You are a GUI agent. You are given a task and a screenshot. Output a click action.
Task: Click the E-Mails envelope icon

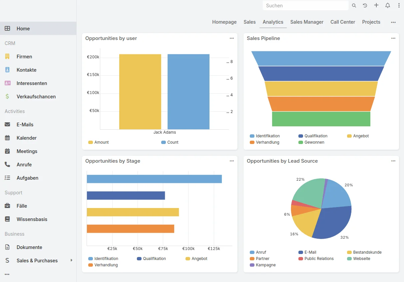[7, 125]
